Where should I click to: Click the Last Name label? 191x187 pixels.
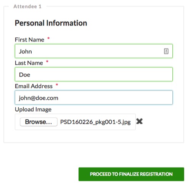click(x=29, y=63)
